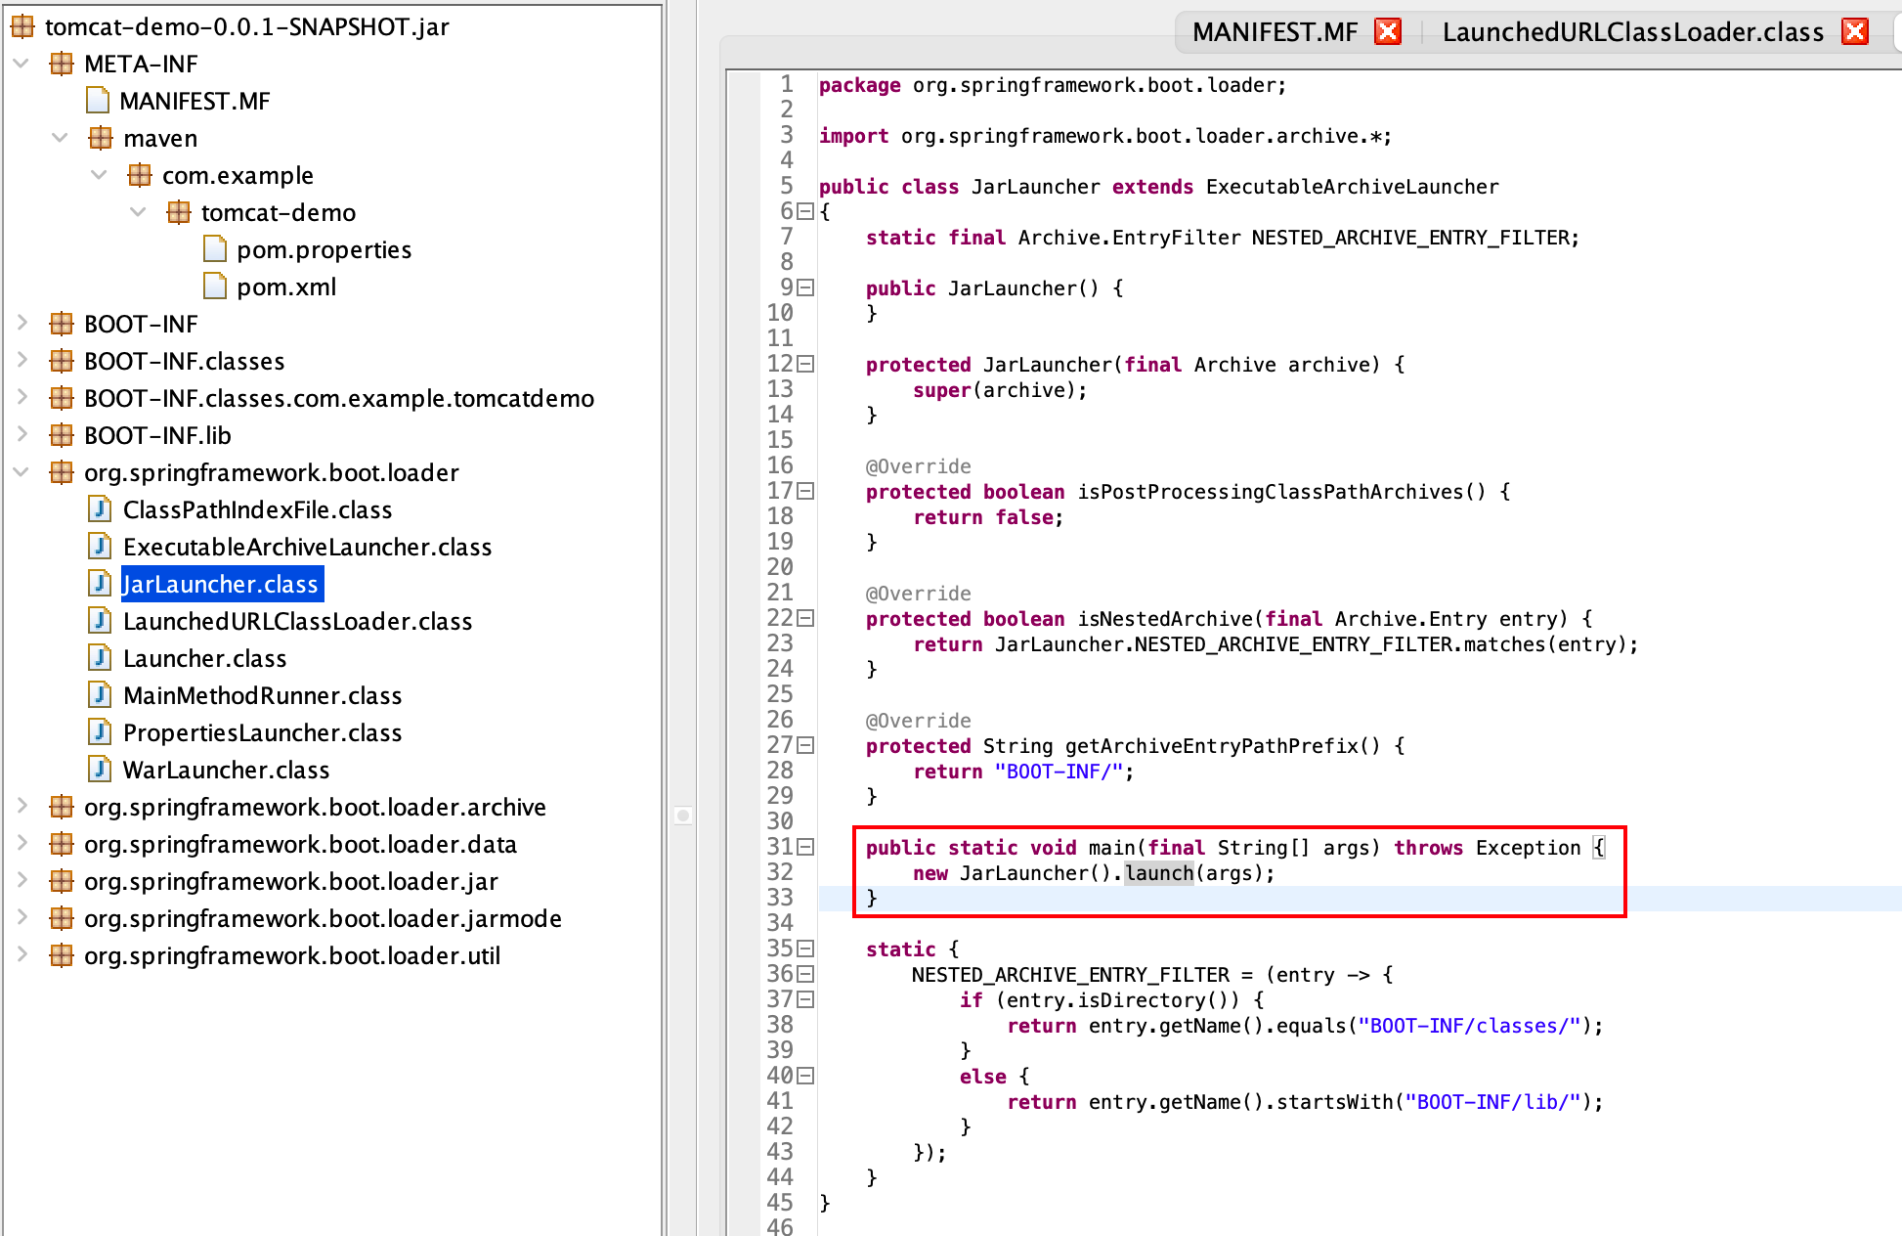
Task: Click the WarLauncher.class Java file icon
Action: (x=100, y=770)
